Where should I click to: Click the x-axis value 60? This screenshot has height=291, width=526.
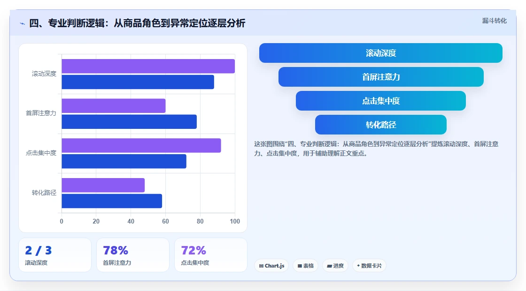click(x=165, y=221)
